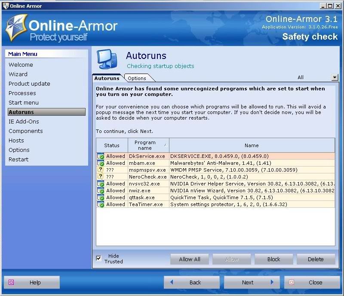Image resolution: width=344 pixels, height=296 pixels.
Task: Open Hosts in the Main Menu
Action: pyautogui.click(x=16, y=140)
